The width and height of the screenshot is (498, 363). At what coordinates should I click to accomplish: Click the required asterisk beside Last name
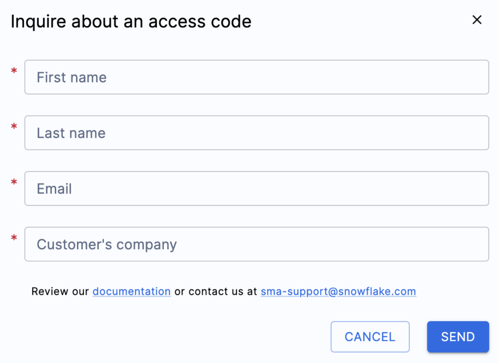click(x=14, y=127)
